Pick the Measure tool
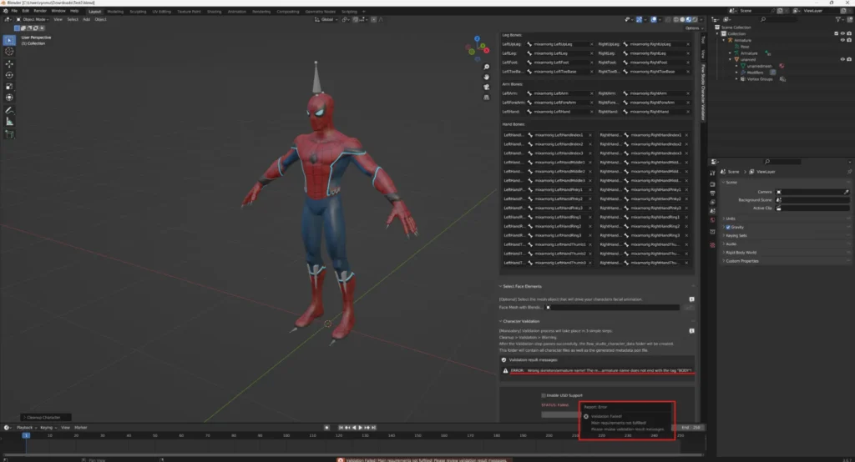 click(x=9, y=121)
